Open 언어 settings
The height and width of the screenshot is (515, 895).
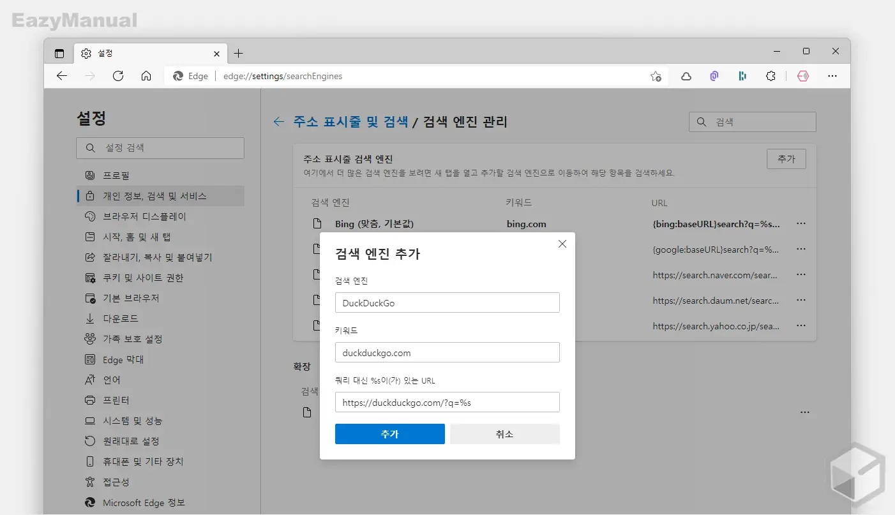[160, 380]
